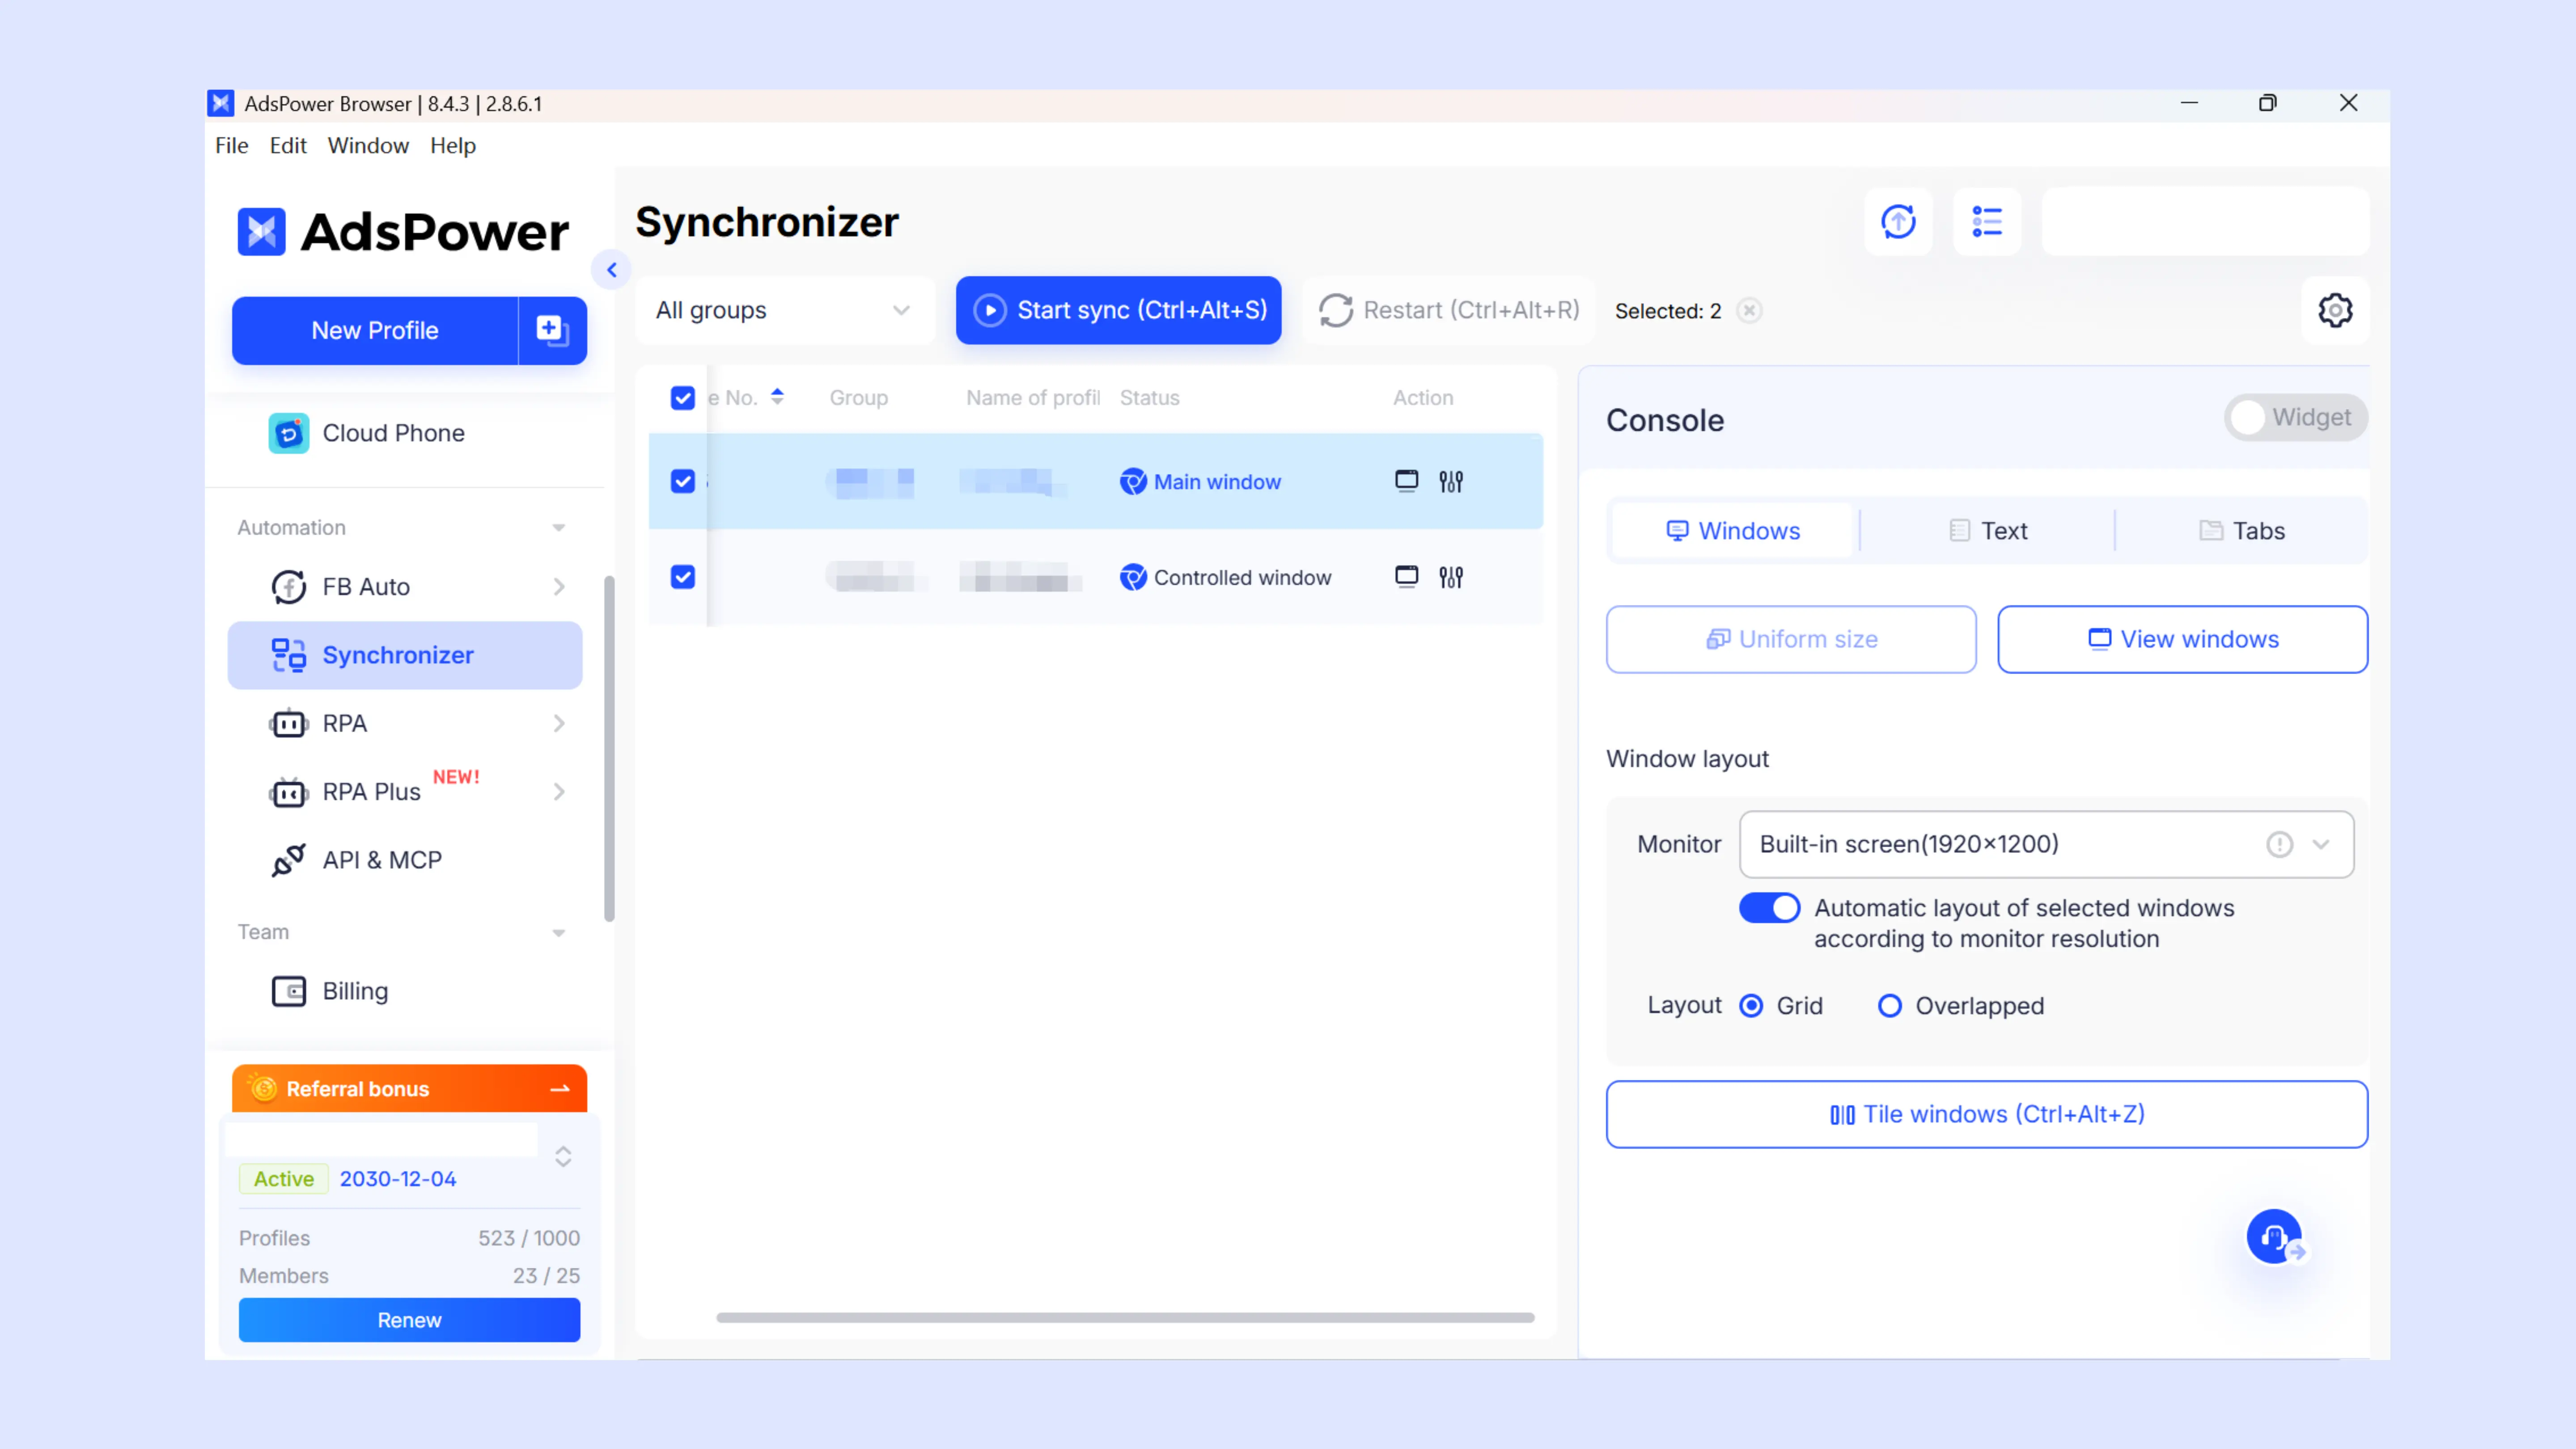Start sync with the blue button
The height and width of the screenshot is (1449, 2576).
(x=1118, y=310)
